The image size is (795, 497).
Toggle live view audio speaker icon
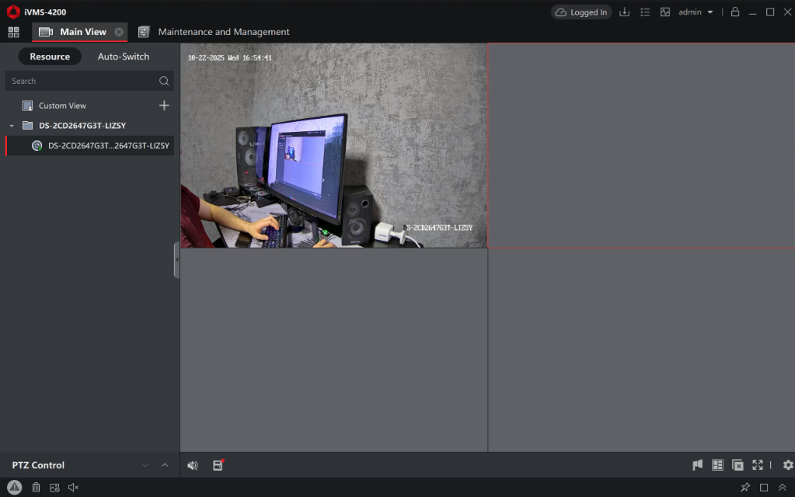(193, 466)
